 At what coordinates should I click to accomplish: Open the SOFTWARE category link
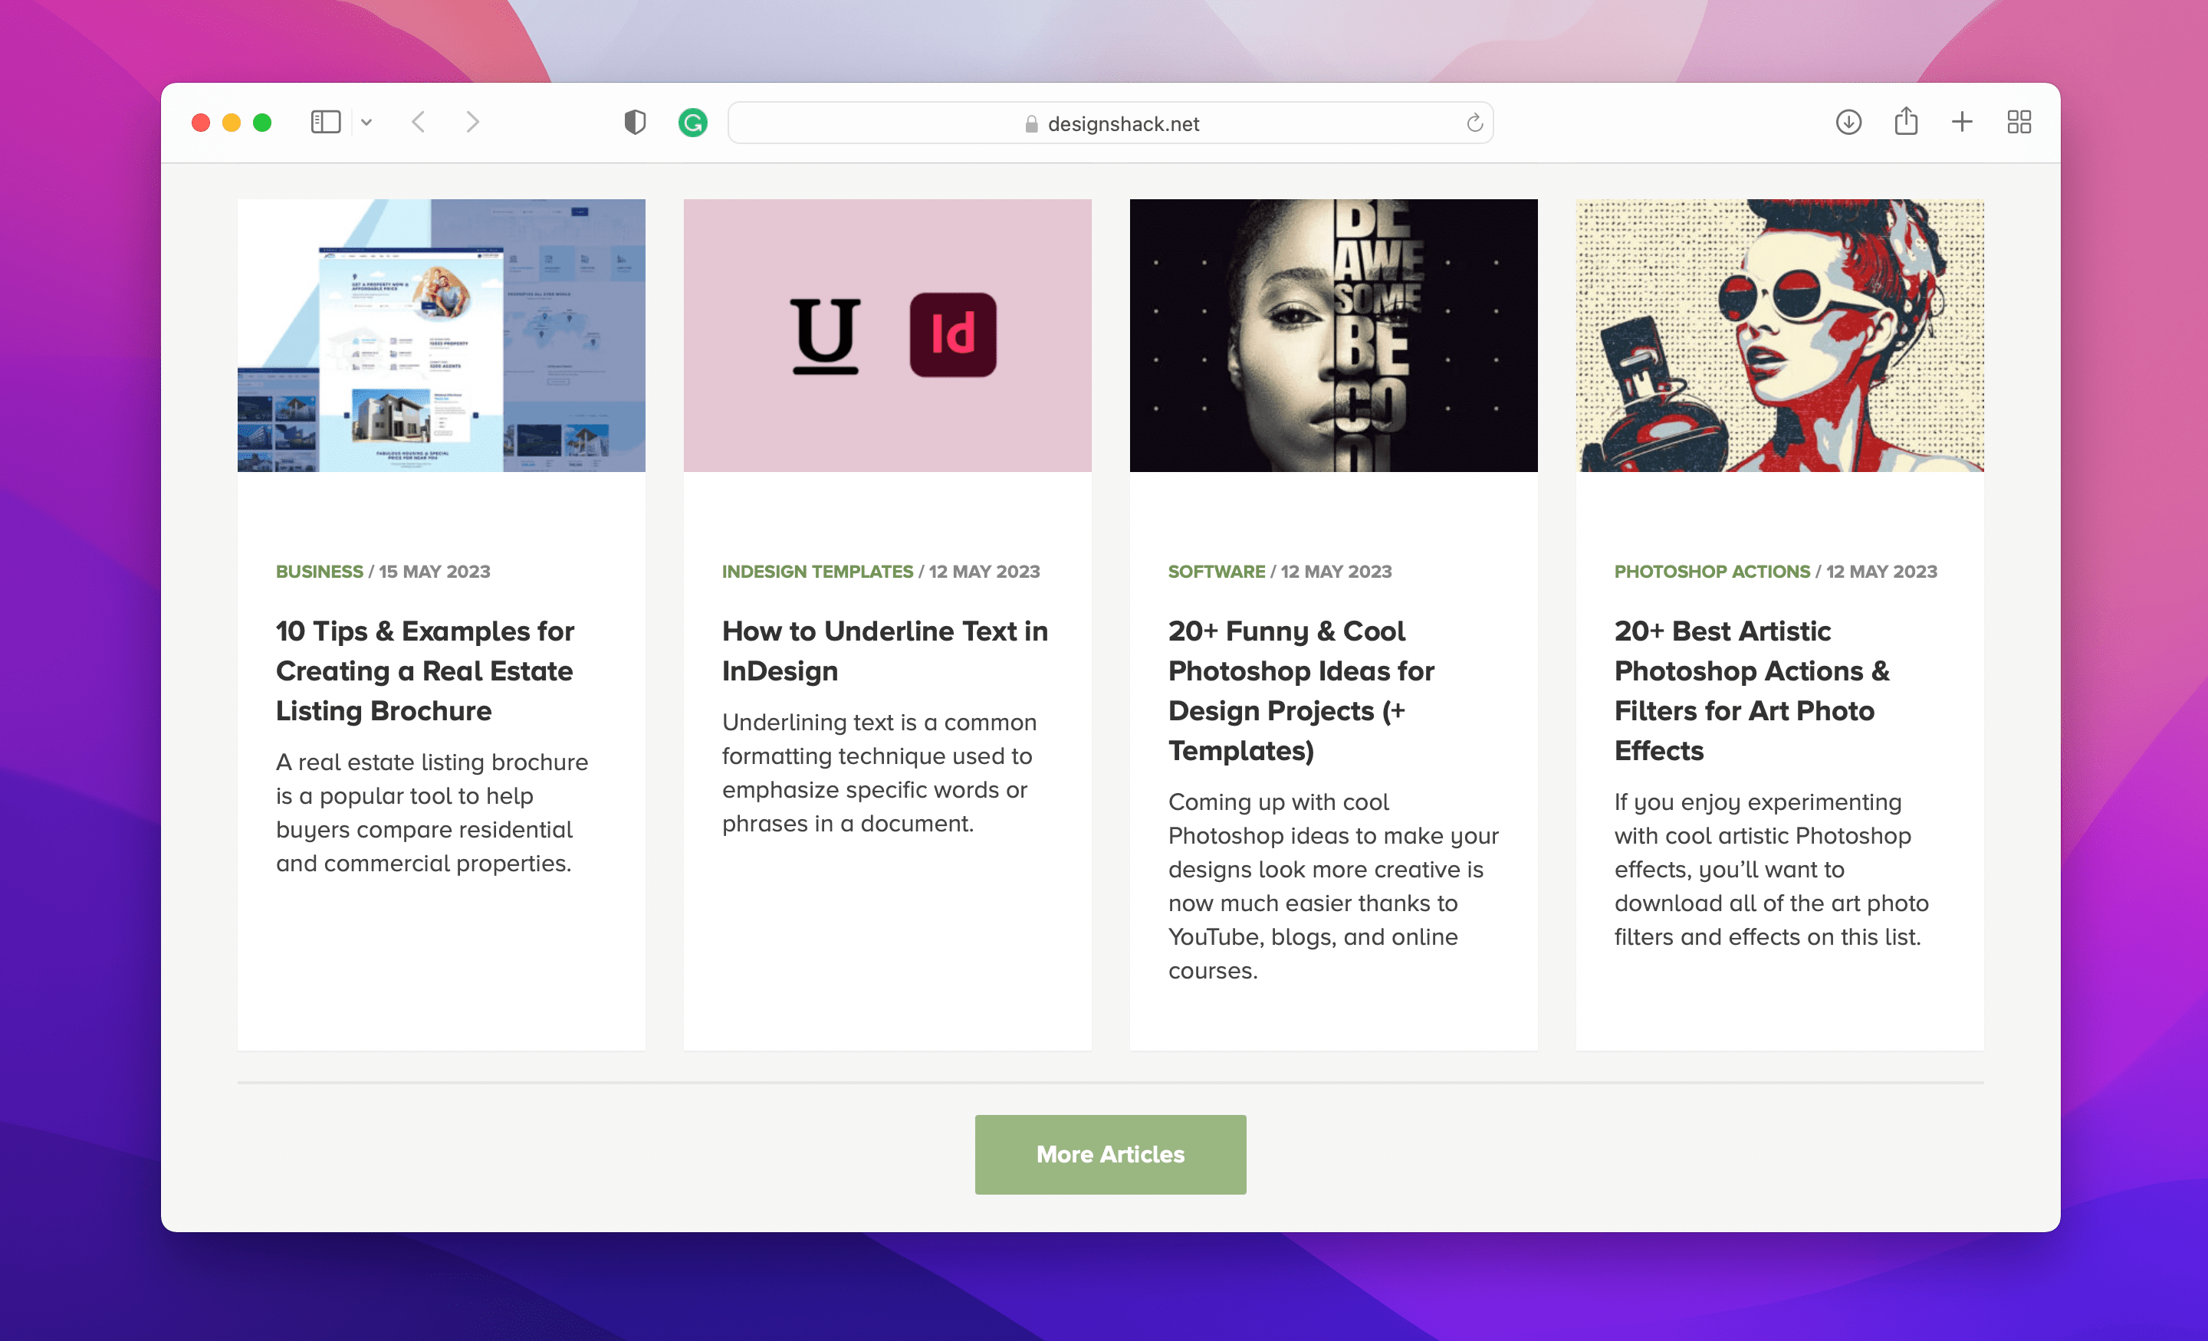pos(1217,571)
